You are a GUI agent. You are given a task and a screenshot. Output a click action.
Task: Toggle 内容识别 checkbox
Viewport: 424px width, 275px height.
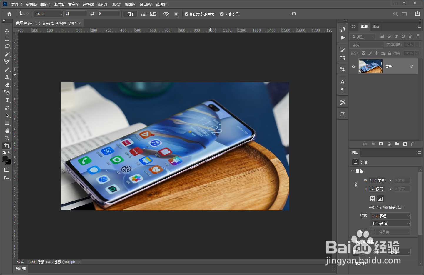(222, 14)
